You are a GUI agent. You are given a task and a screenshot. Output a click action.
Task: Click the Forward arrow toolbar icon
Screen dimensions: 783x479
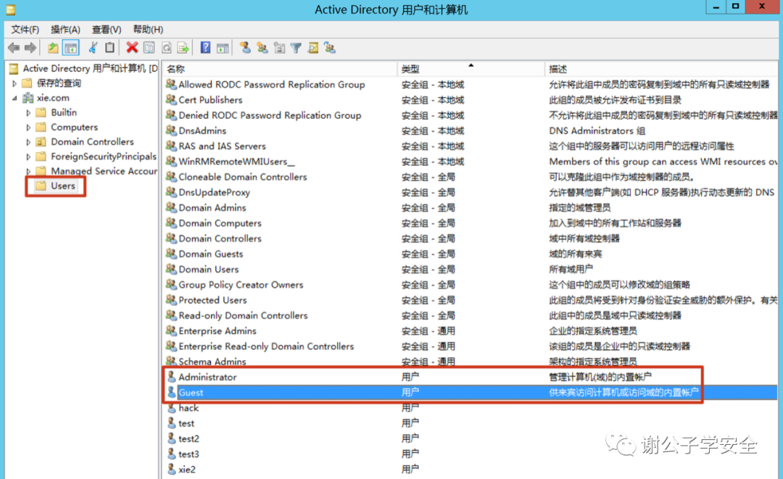click(30, 48)
